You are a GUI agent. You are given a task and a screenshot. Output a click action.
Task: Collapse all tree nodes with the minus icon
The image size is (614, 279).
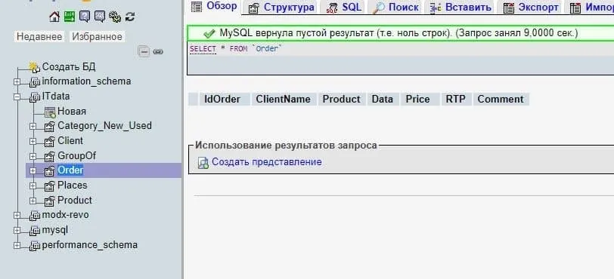[144, 51]
